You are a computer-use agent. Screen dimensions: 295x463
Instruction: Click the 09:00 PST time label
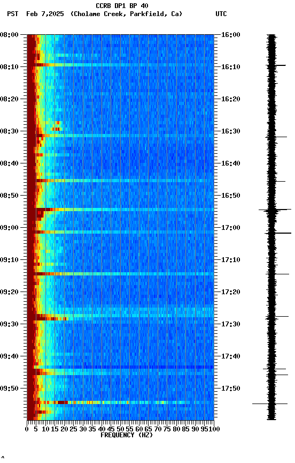point(9,228)
